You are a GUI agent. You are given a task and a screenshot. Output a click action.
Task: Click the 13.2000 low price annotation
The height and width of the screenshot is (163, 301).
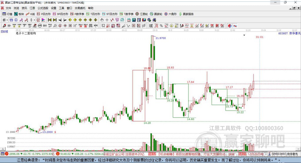(x=47, y=132)
